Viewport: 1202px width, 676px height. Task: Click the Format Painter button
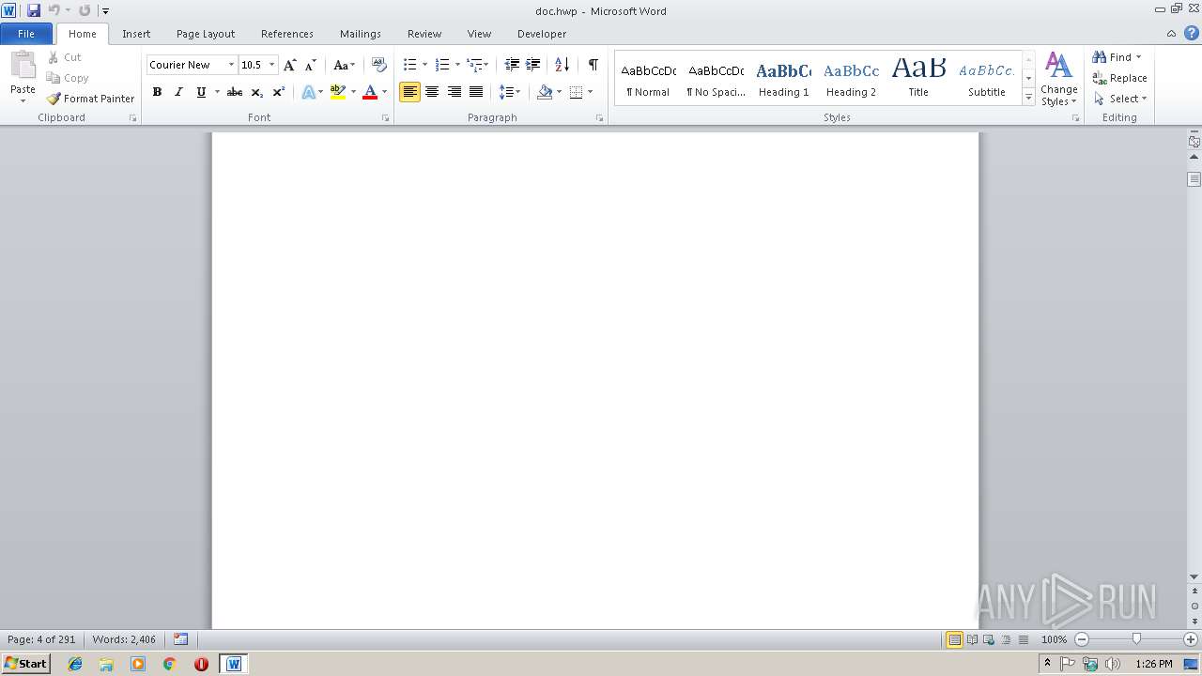[x=90, y=99]
